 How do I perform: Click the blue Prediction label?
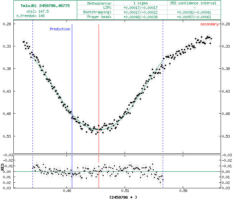click(x=60, y=29)
